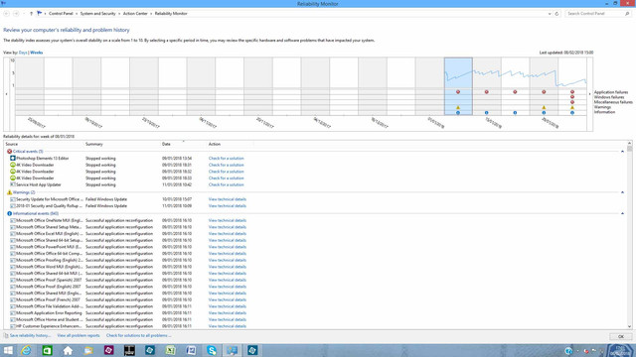The width and height of the screenshot is (636, 357).
Task: Go up one level with the up arrow
Action: 31,14
